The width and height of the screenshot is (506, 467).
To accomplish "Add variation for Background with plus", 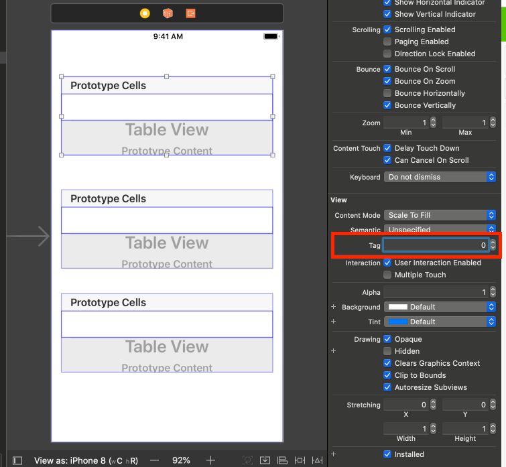I will click(x=334, y=307).
